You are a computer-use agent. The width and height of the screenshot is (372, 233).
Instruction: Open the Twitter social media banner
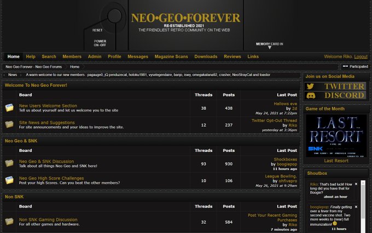point(335,86)
